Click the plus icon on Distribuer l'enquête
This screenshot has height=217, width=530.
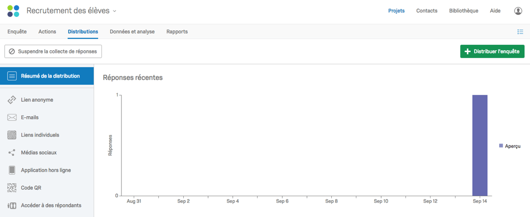468,52
